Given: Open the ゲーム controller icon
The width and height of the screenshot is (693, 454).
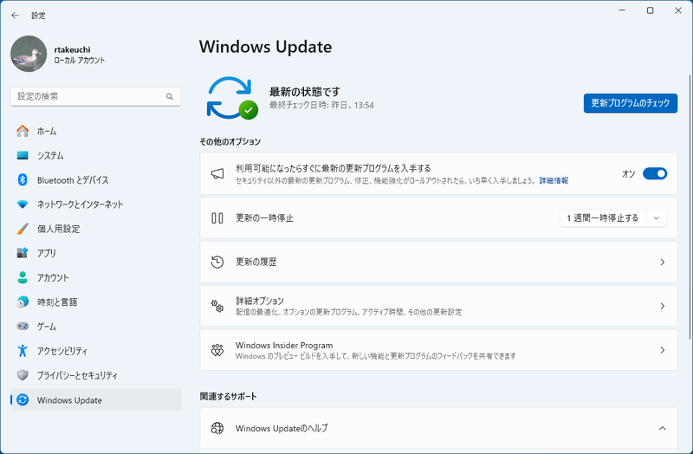Looking at the screenshot, I should pyautogui.click(x=23, y=327).
